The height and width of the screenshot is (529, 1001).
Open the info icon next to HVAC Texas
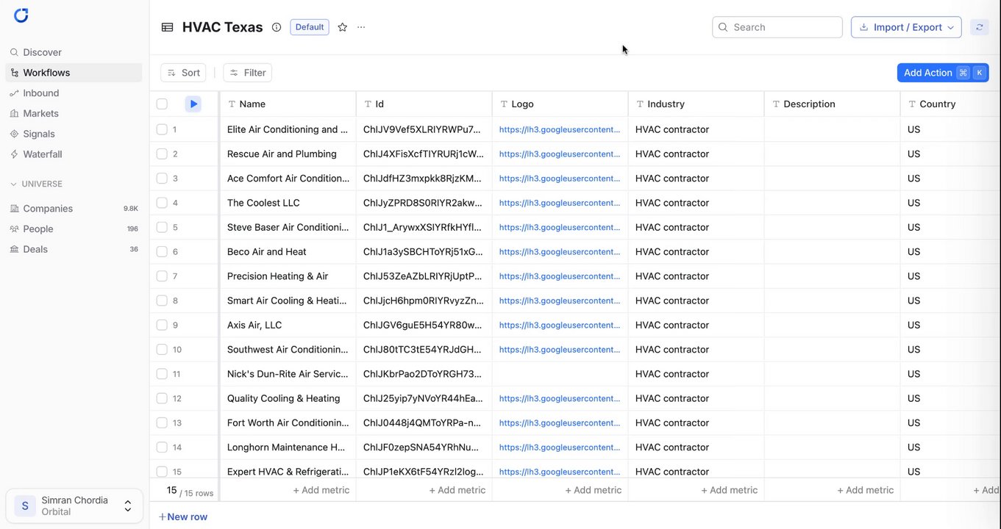[277, 27]
